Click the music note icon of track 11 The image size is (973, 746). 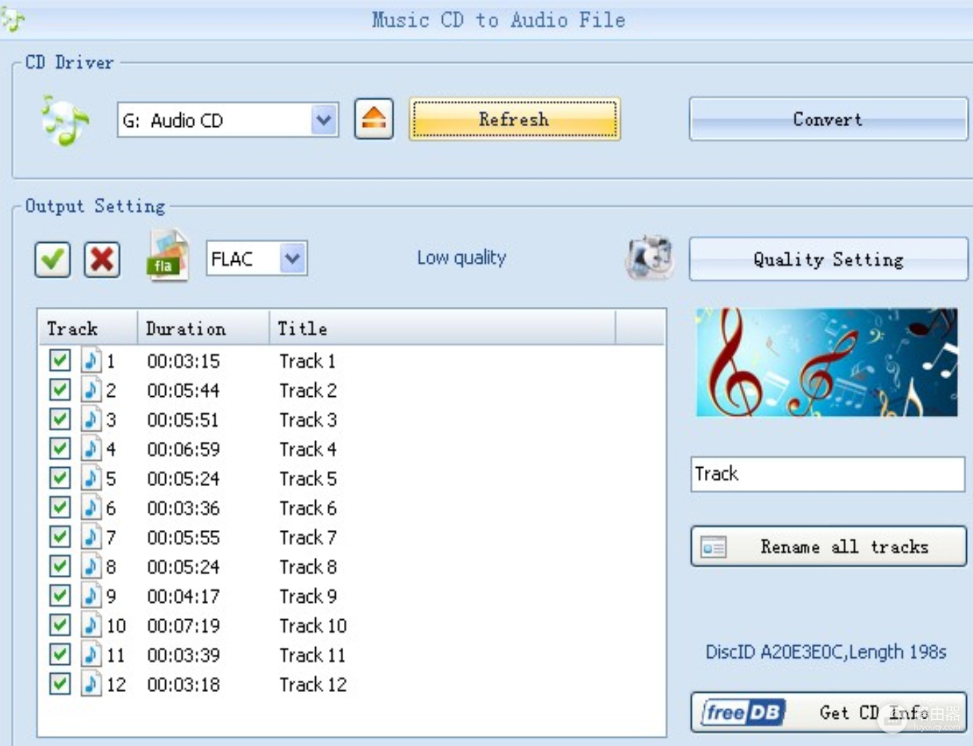coord(91,654)
